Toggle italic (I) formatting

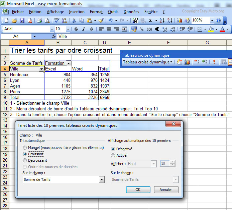tap(84, 29)
